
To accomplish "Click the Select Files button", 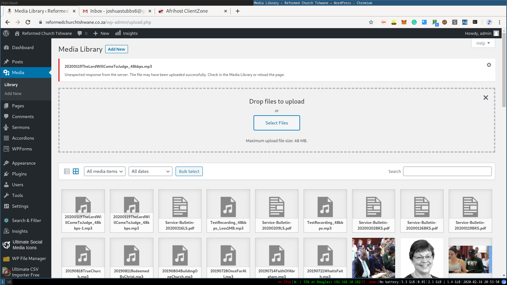I will coord(277,123).
